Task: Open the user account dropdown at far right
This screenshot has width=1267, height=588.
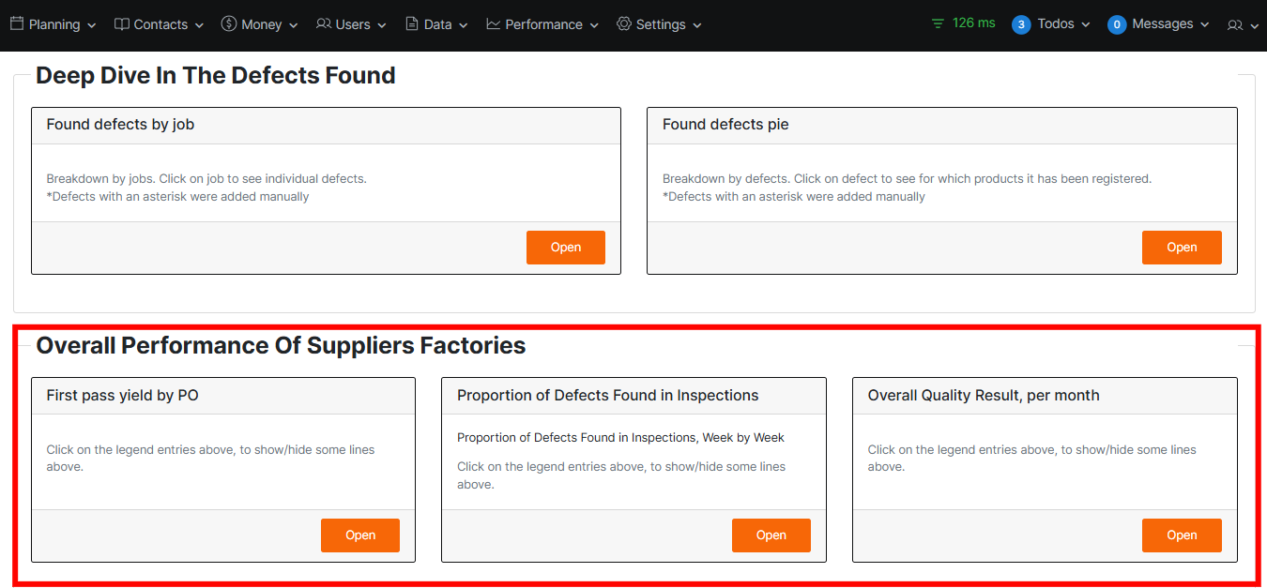Action: click(x=1243, y=25)
